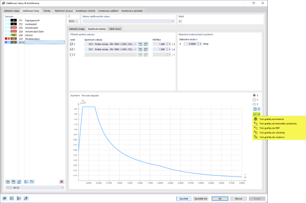
Task: Select X radio button for diagram
Action: (x=254, y=95)
